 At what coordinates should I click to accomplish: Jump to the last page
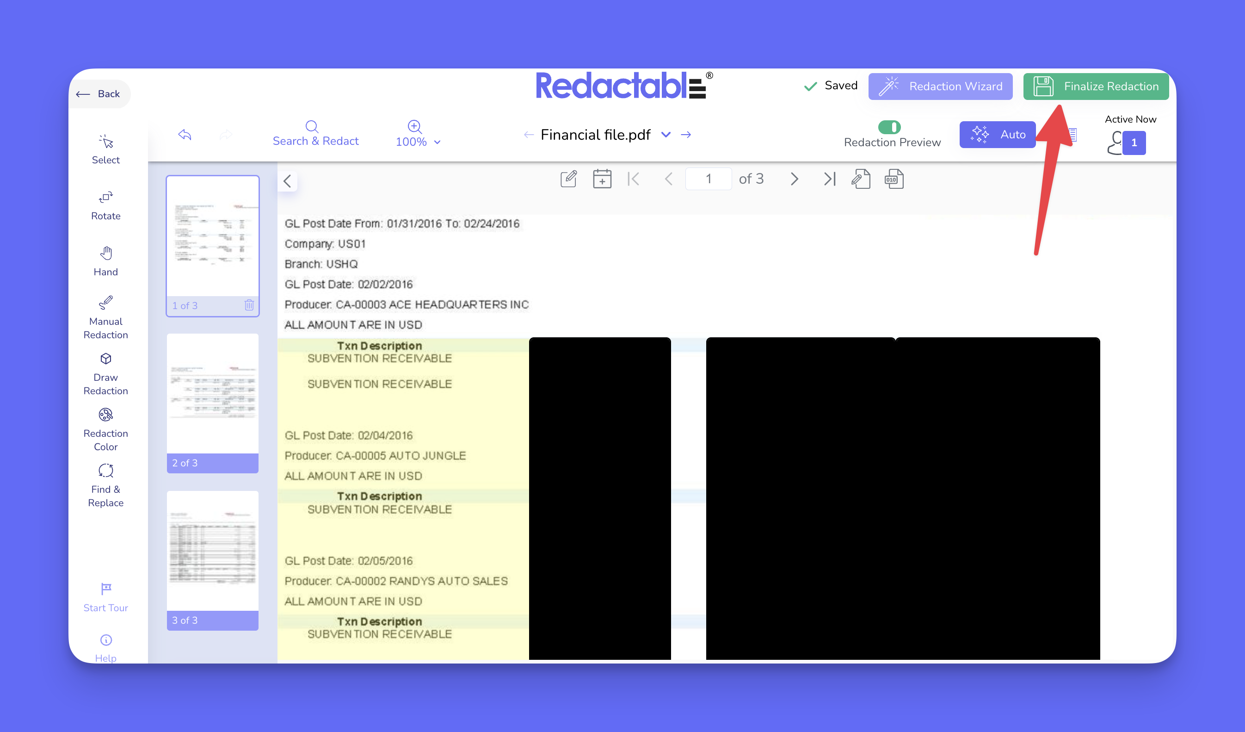(829, 179)
